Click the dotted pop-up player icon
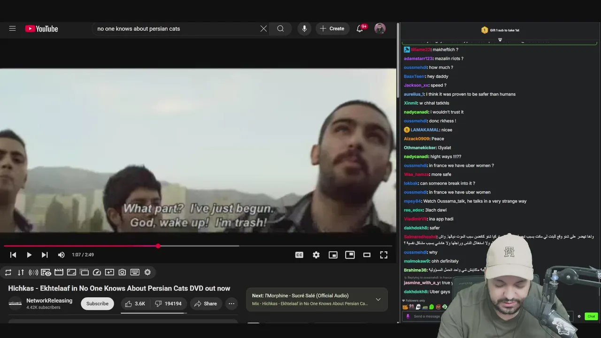The width and height of the screenshot is (601, 338). click(x=84, y=272)
